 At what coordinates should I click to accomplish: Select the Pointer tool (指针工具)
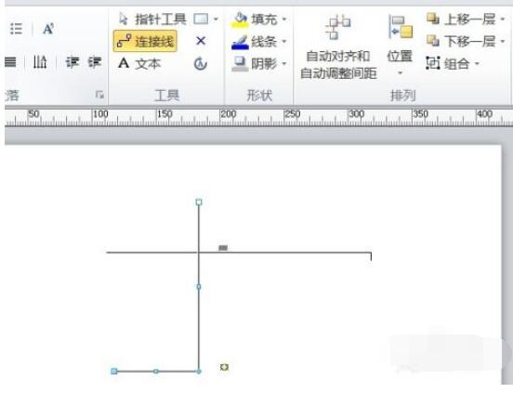(x=152, y=20)
